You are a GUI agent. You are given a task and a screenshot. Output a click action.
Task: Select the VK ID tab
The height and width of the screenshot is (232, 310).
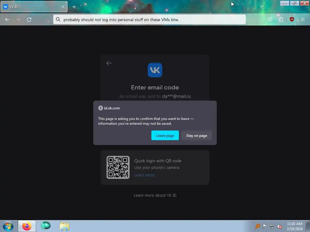[x=34, y=7]
